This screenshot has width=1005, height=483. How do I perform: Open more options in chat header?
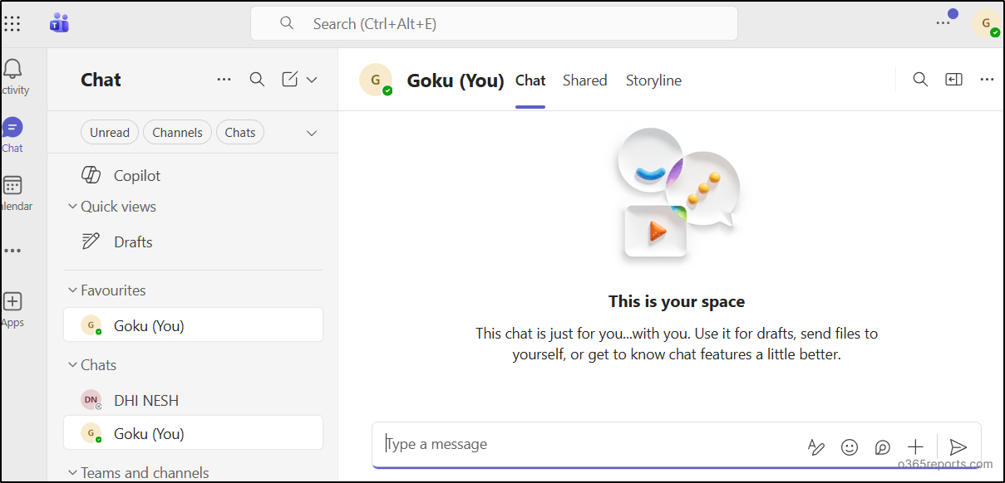pyautogui.click(x=987, y=80)
